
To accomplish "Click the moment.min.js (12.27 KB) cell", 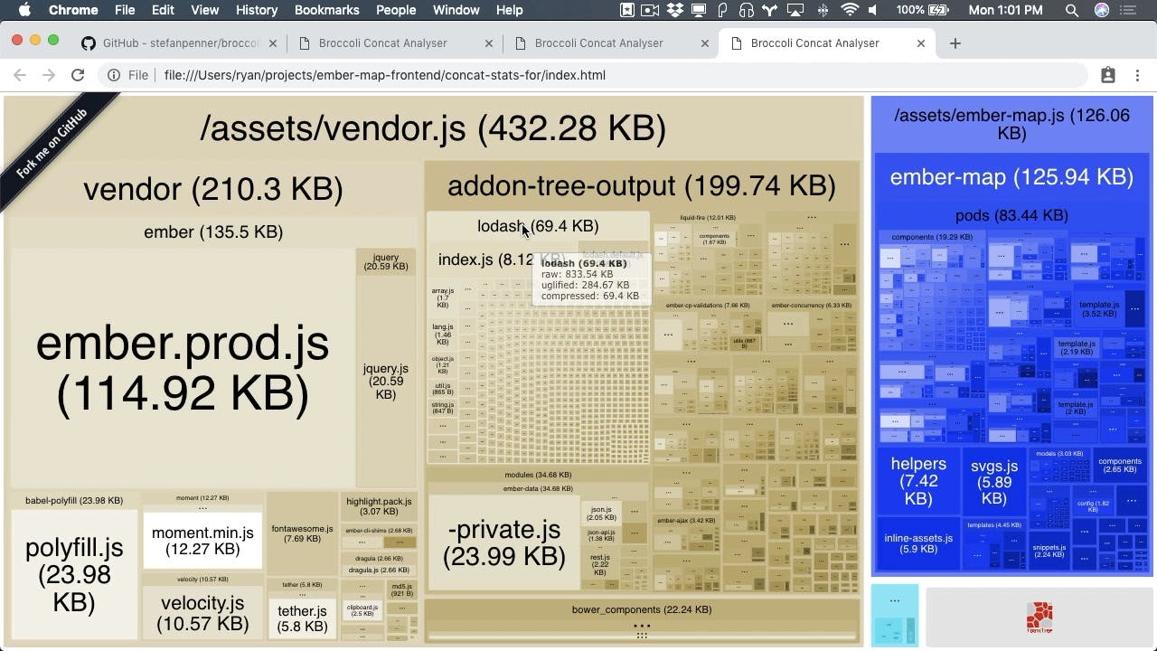I will pos(202,541).
